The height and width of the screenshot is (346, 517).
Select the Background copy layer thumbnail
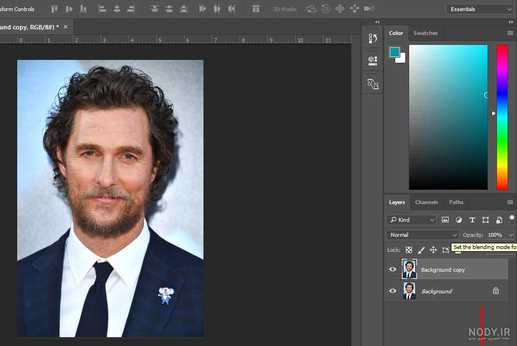coord(409,269)
